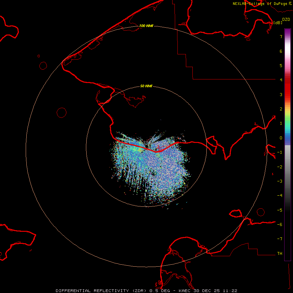Image resolution: width=293 pixels, height=293 pixels.
Task: Click the DZD product label above the color scale
Action: (x=286, y=20)
